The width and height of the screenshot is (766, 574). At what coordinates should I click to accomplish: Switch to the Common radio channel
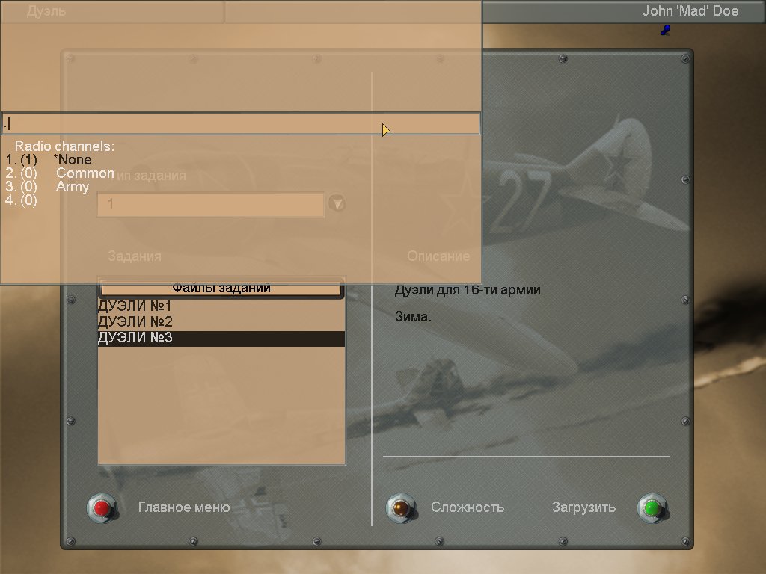point(85,173)
